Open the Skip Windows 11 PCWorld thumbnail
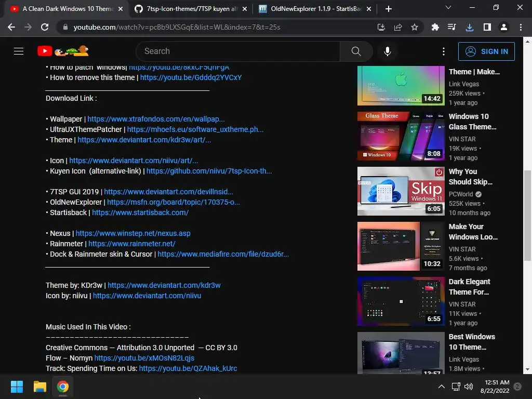This screenshot has width=532, height=399. 401,191
